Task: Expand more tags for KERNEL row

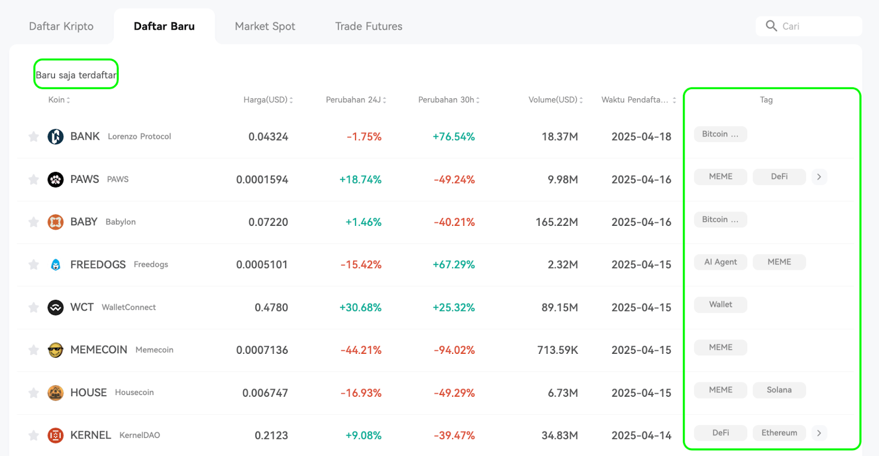Action: (819, 433)
